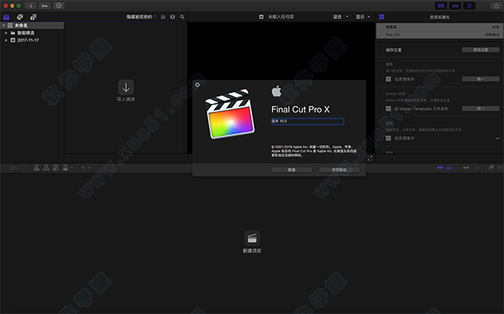Close the About Final Cut Pro dialog
The image size is (504, 314).
(x=197, y=85)
